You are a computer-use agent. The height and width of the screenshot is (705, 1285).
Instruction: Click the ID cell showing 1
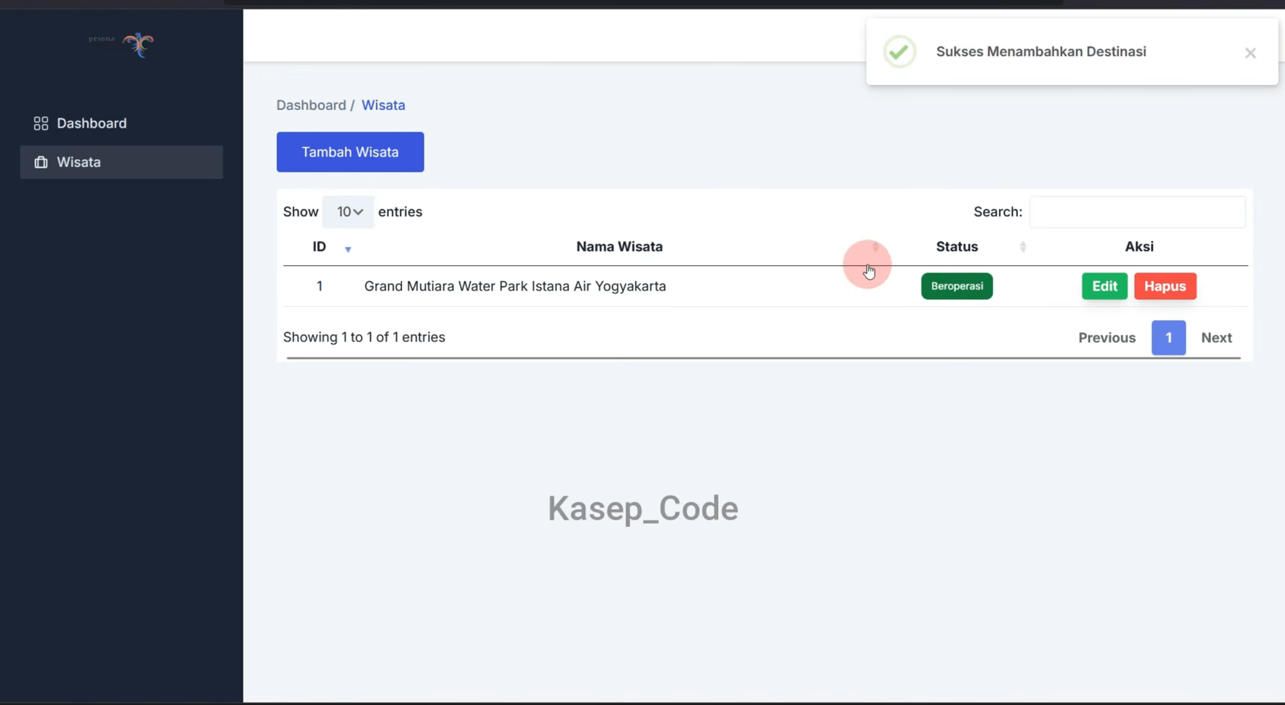point(319,286)
